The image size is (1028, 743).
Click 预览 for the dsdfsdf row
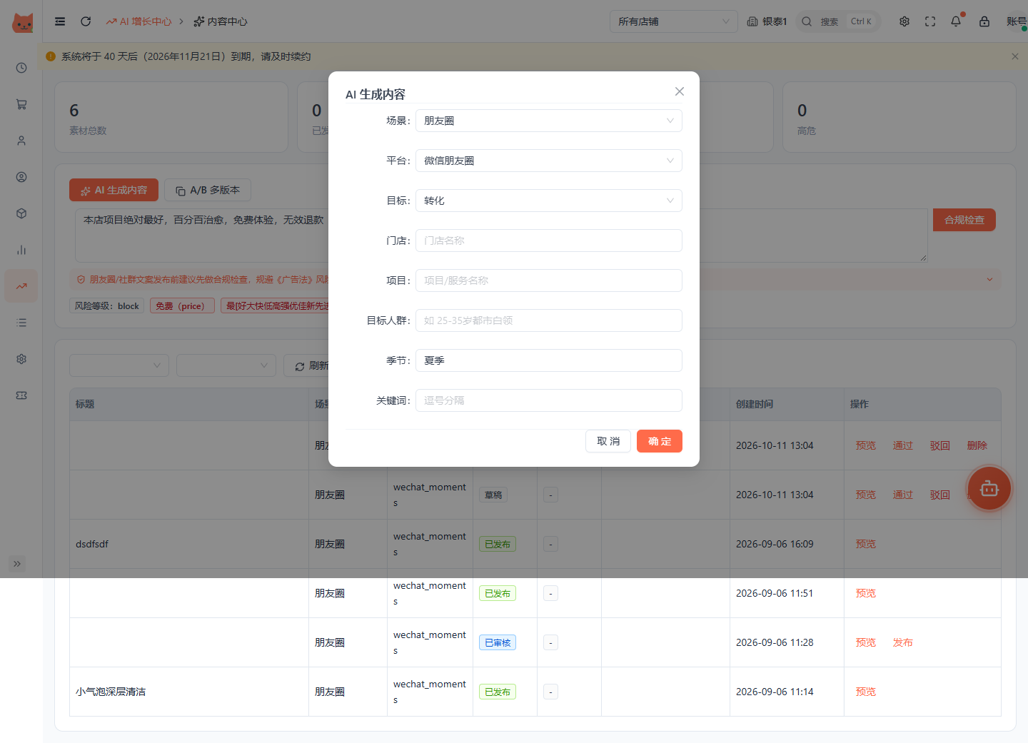tap(865, 544)
